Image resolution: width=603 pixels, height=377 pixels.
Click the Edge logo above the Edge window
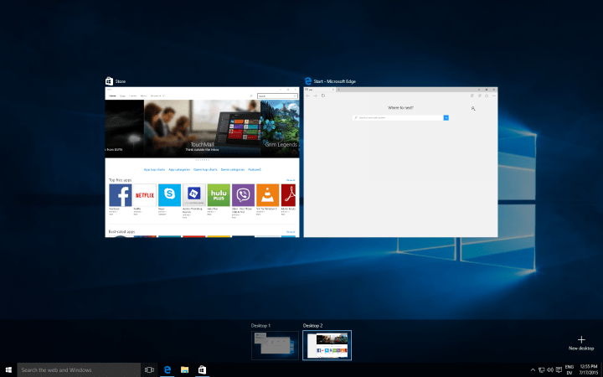point(308,81)
